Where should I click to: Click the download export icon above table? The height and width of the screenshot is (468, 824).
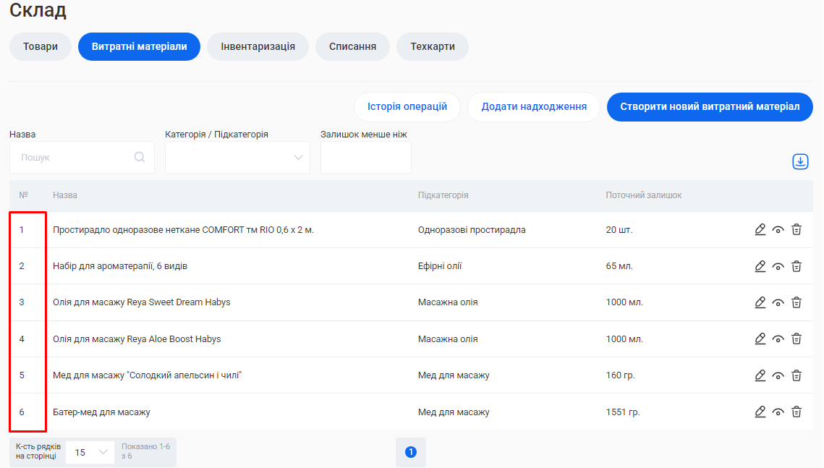(x=800, y=161)
